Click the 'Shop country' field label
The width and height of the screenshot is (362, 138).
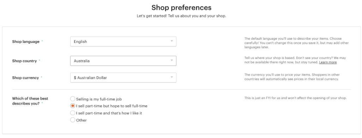pos(24,61)
